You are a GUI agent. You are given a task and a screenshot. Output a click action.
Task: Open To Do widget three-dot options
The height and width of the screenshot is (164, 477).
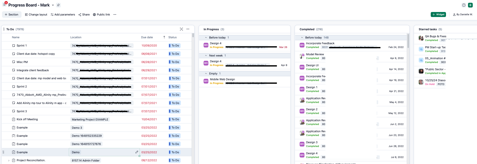188,29
